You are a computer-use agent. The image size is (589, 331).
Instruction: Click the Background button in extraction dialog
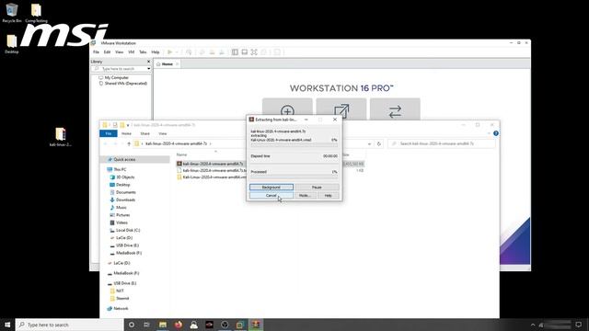271,187
